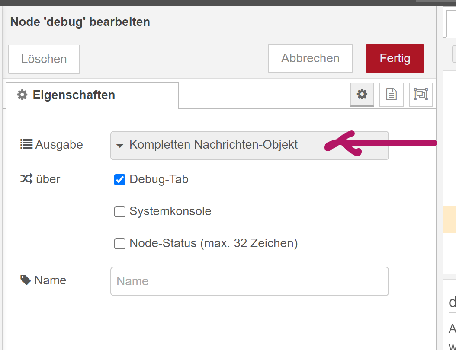Click the Systemkonsole label text
This screenshot has height=350, width=456.
170,212
